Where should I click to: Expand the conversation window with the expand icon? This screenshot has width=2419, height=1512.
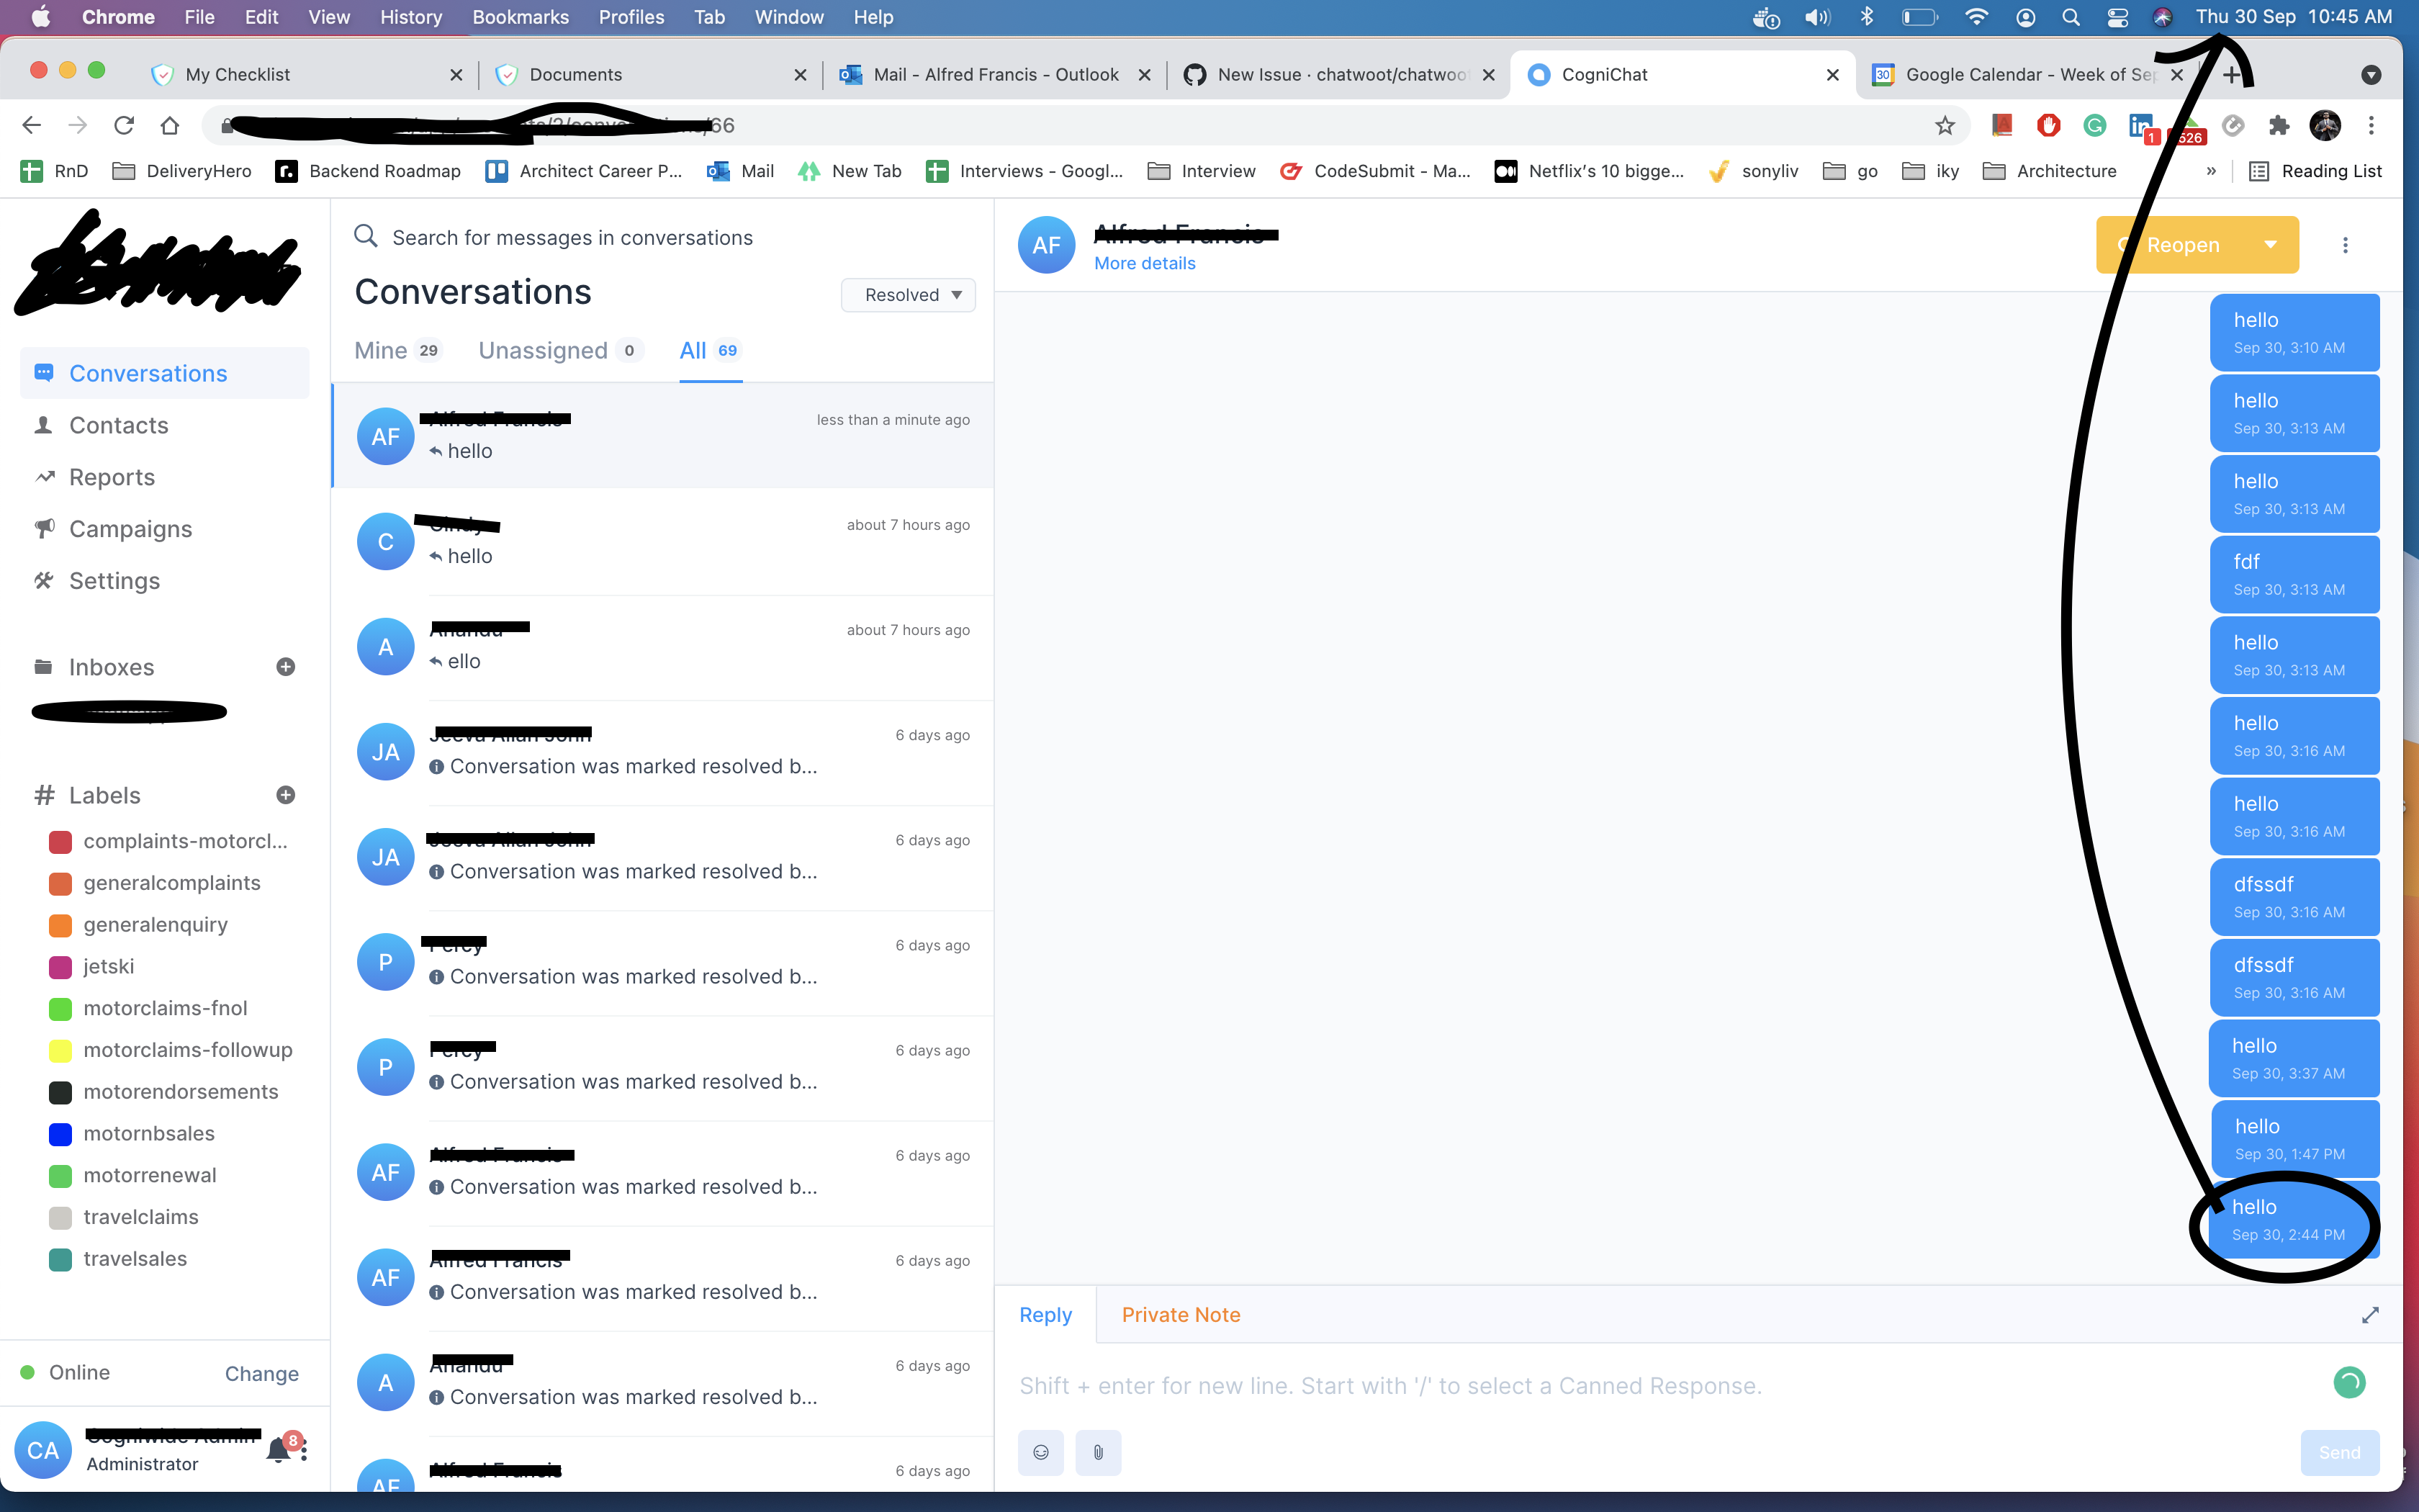[2371, 1315]
